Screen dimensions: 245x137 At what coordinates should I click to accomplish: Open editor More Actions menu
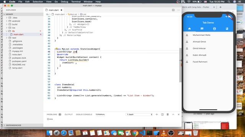pos(179,10)
